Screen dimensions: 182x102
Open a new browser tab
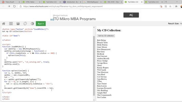(x=166, y=2)
